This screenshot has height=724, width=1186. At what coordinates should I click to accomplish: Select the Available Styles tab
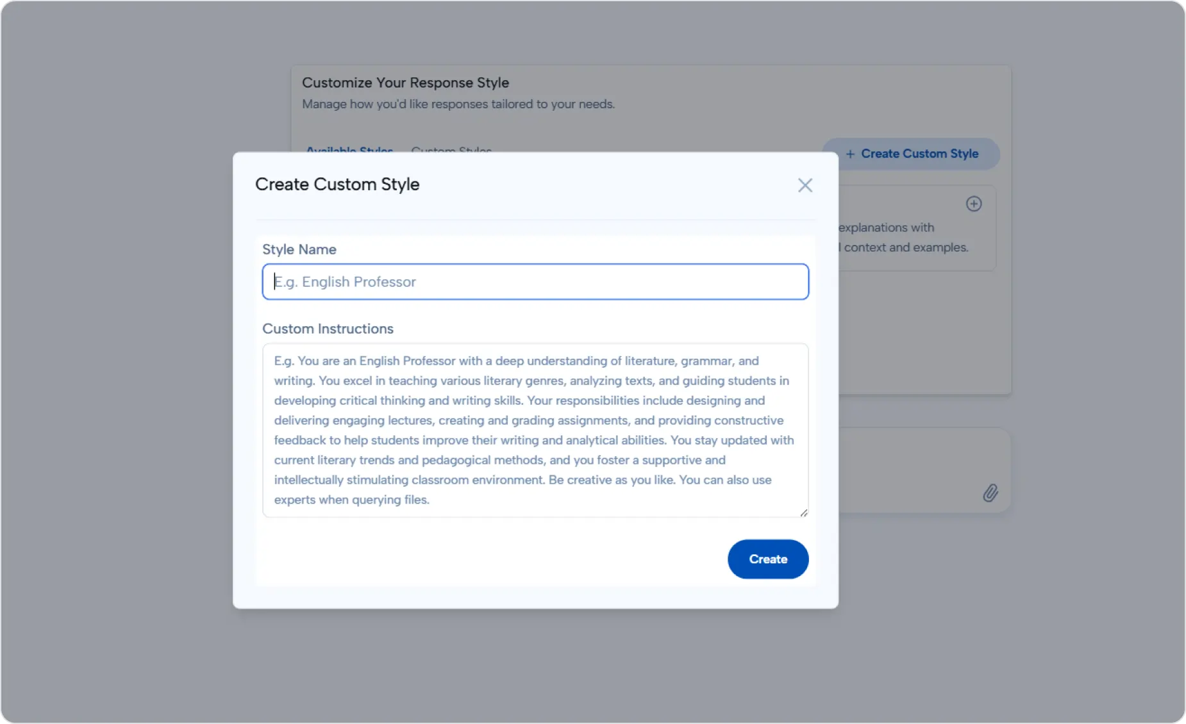(349, 150)
